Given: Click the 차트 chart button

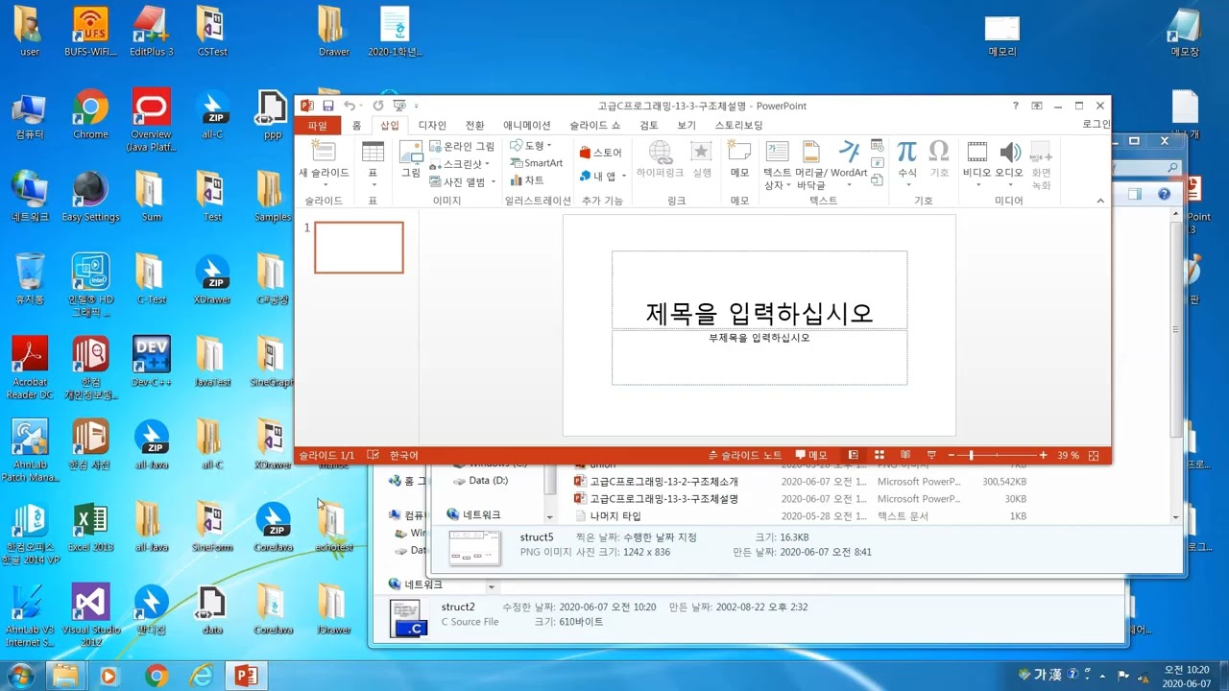Looking at the screenshot, I should point(527,180).
